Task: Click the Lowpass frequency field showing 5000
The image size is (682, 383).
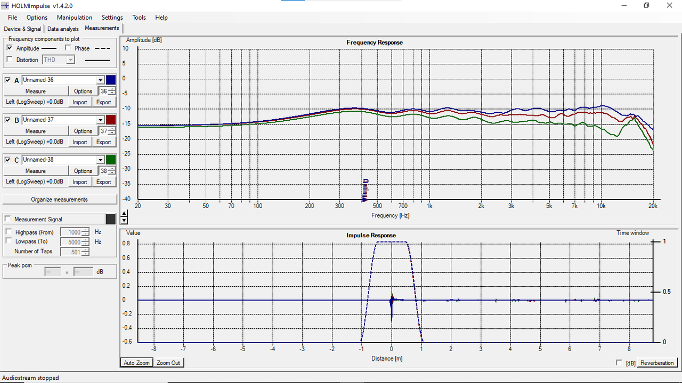Action: (x=75, y=242)
